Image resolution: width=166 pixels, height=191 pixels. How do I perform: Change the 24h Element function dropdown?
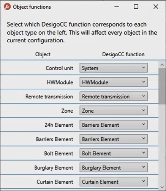[x=114, y=125]
